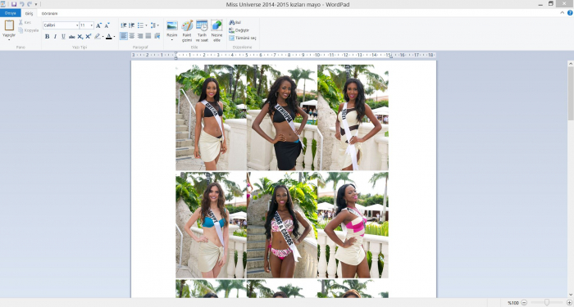Switch to the Görünüm ribbon tab
Image resolution: width=574 pixels, height=307 pixels.
49,14
